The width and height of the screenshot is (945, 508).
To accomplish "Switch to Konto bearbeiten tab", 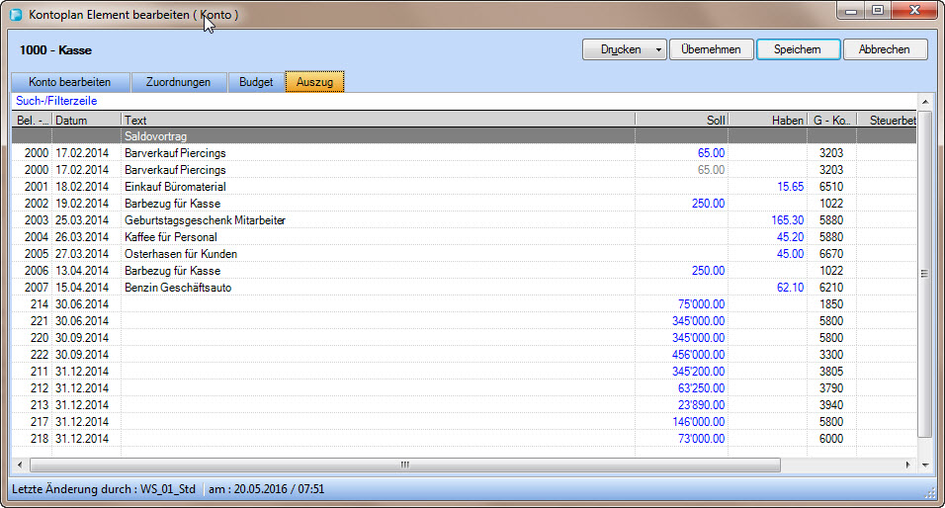I will (69, 82).
